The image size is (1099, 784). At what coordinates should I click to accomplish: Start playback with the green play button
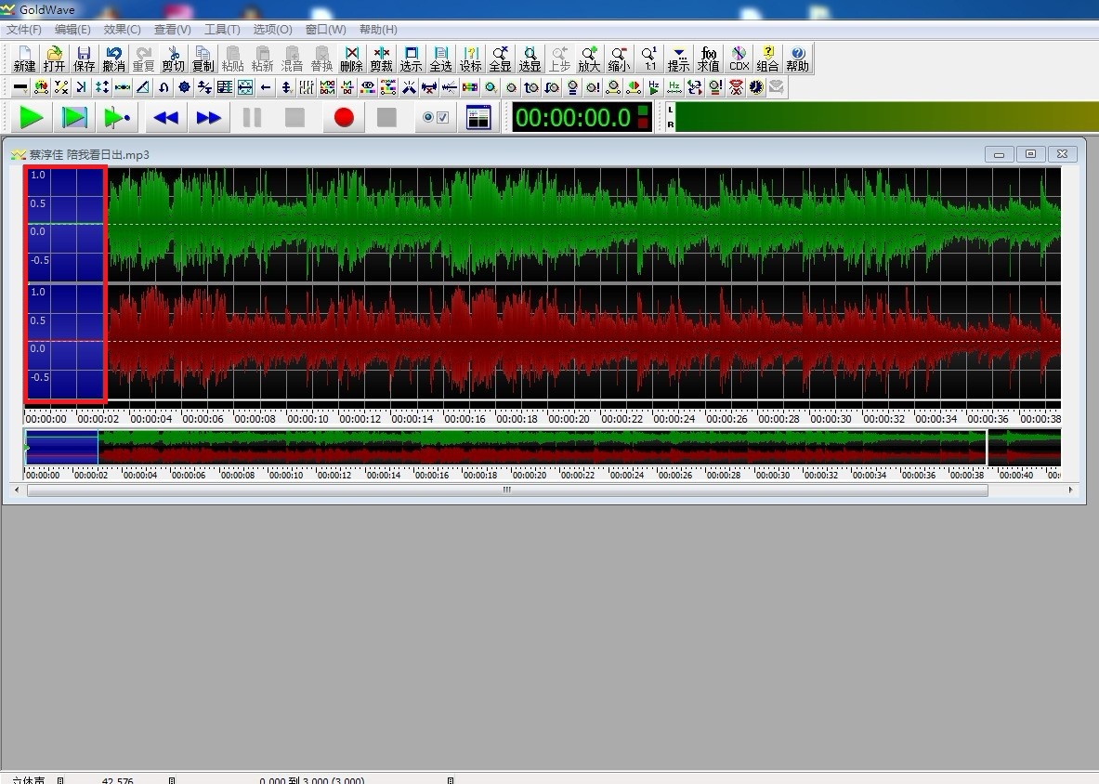click(x=32, y=118)
